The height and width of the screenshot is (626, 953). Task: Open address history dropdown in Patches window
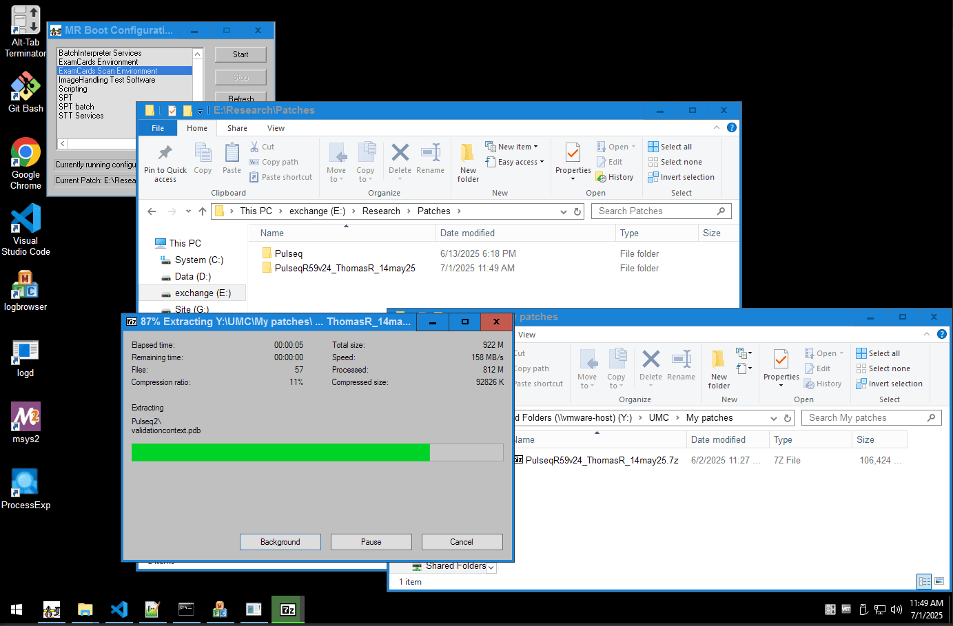[564, 211]
